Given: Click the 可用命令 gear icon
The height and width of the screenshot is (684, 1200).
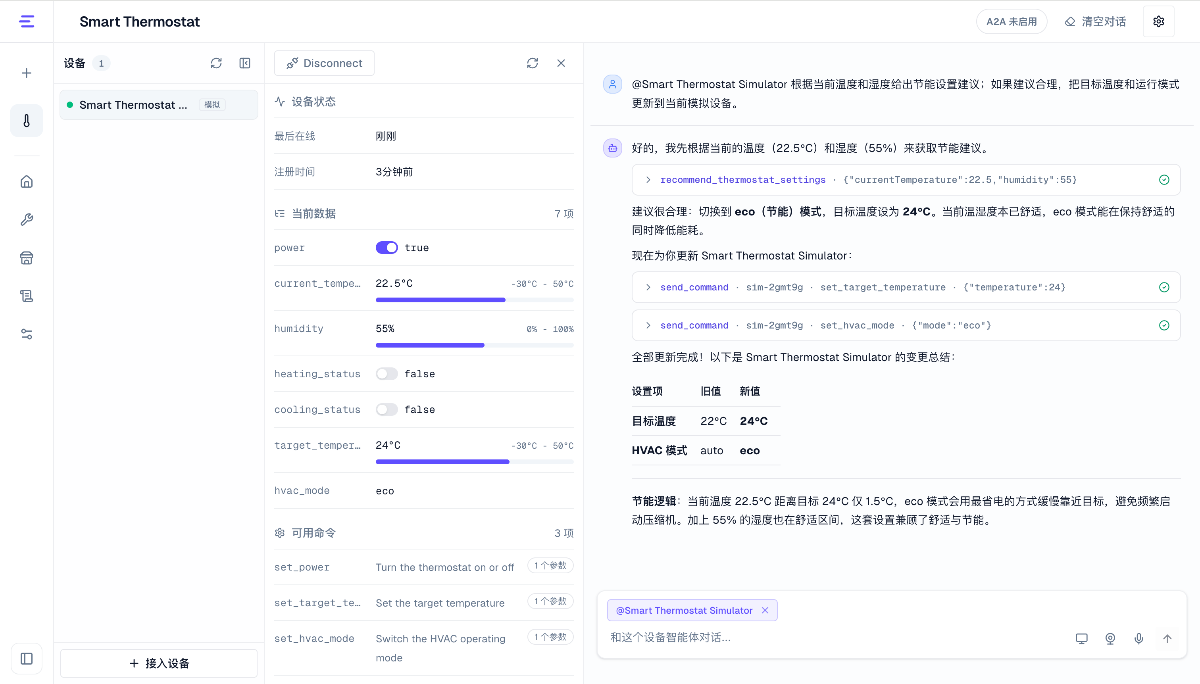Looking at the screenshot, I should [280, 533].
